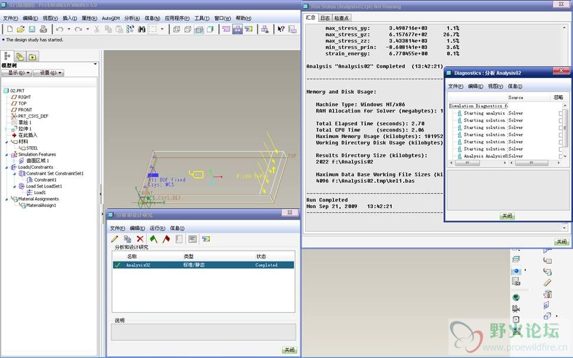Collapse the Constraint Set ConstraintSet1 node
Viewport: 573px width, 358px height.
point(15,173)
